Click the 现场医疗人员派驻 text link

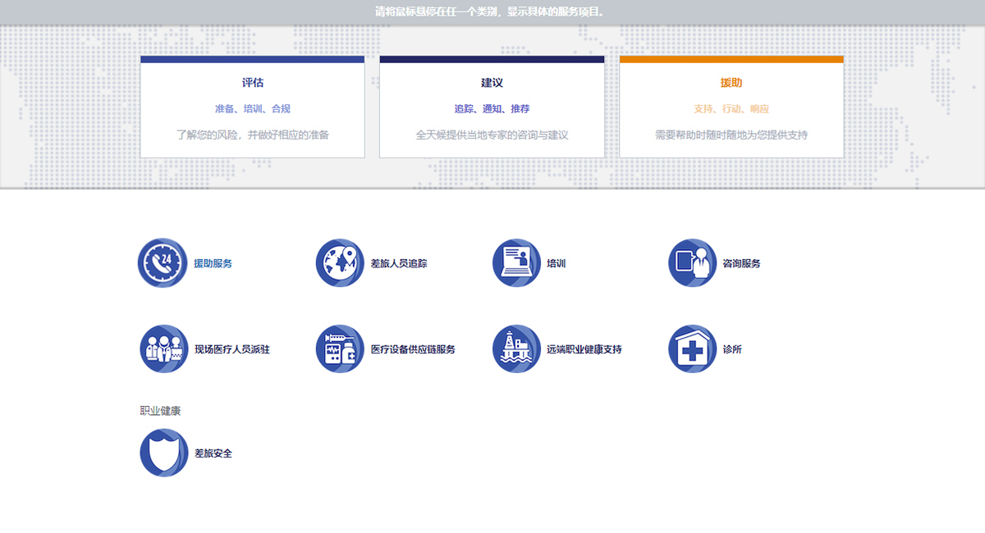pos(232,350)
